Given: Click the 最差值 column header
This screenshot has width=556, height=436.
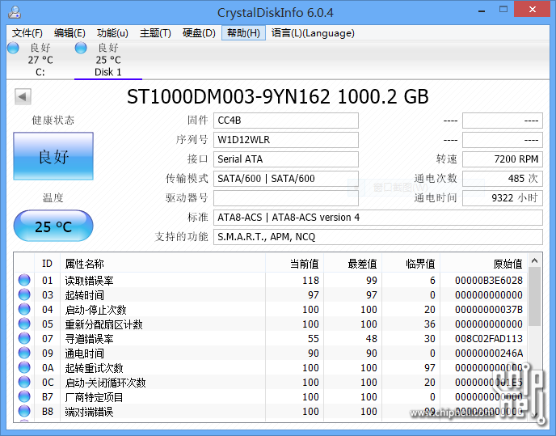Looking at the screenshot, I should pyautogui.click(x=353, y=264).
